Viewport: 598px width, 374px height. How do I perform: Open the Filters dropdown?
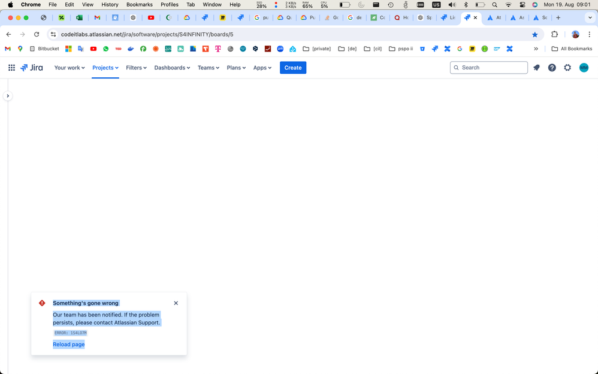(x=136, y=68)
